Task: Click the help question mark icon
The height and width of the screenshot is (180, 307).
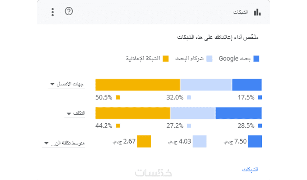Action: (69, 11)
